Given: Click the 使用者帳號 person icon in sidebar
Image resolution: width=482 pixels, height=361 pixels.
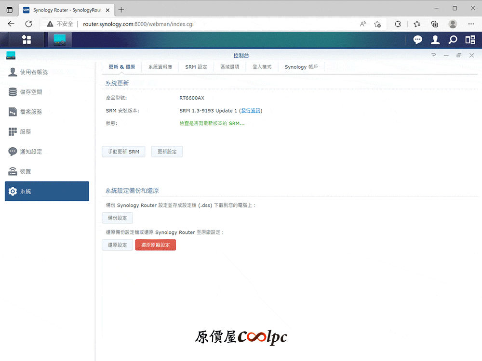Looking at the screenshot, I should tap(13, 72).
